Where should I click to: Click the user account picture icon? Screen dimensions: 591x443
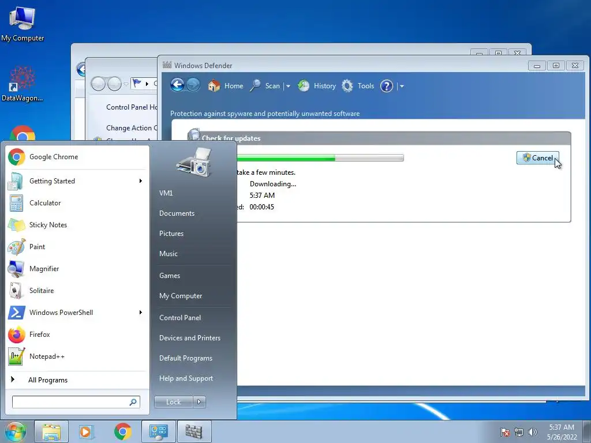[194, 163]
